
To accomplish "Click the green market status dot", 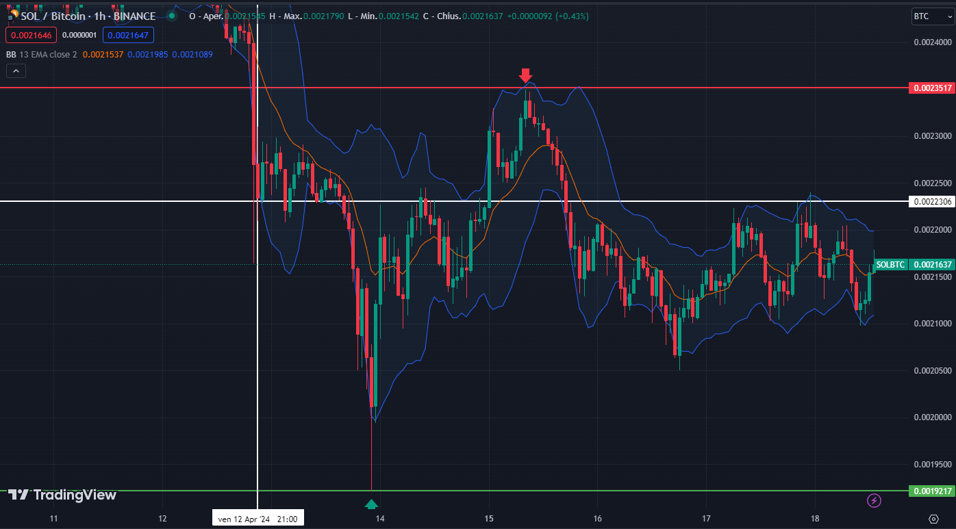I will pyautogui.click(x=171, y=16).
